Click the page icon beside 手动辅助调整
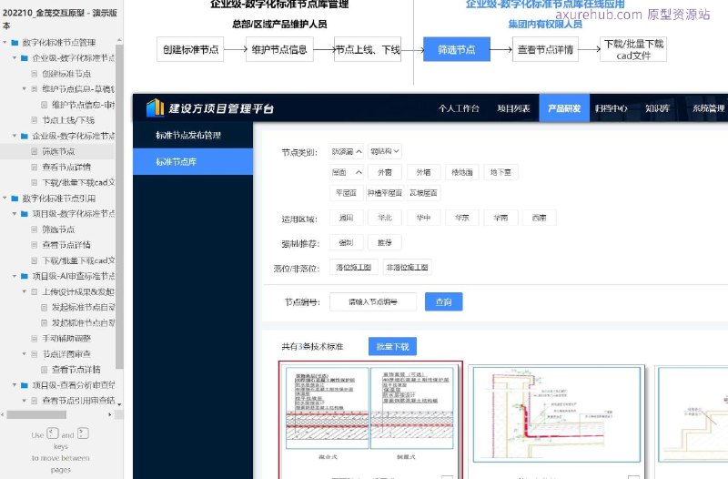728x479 pixels. pos(35,338)
